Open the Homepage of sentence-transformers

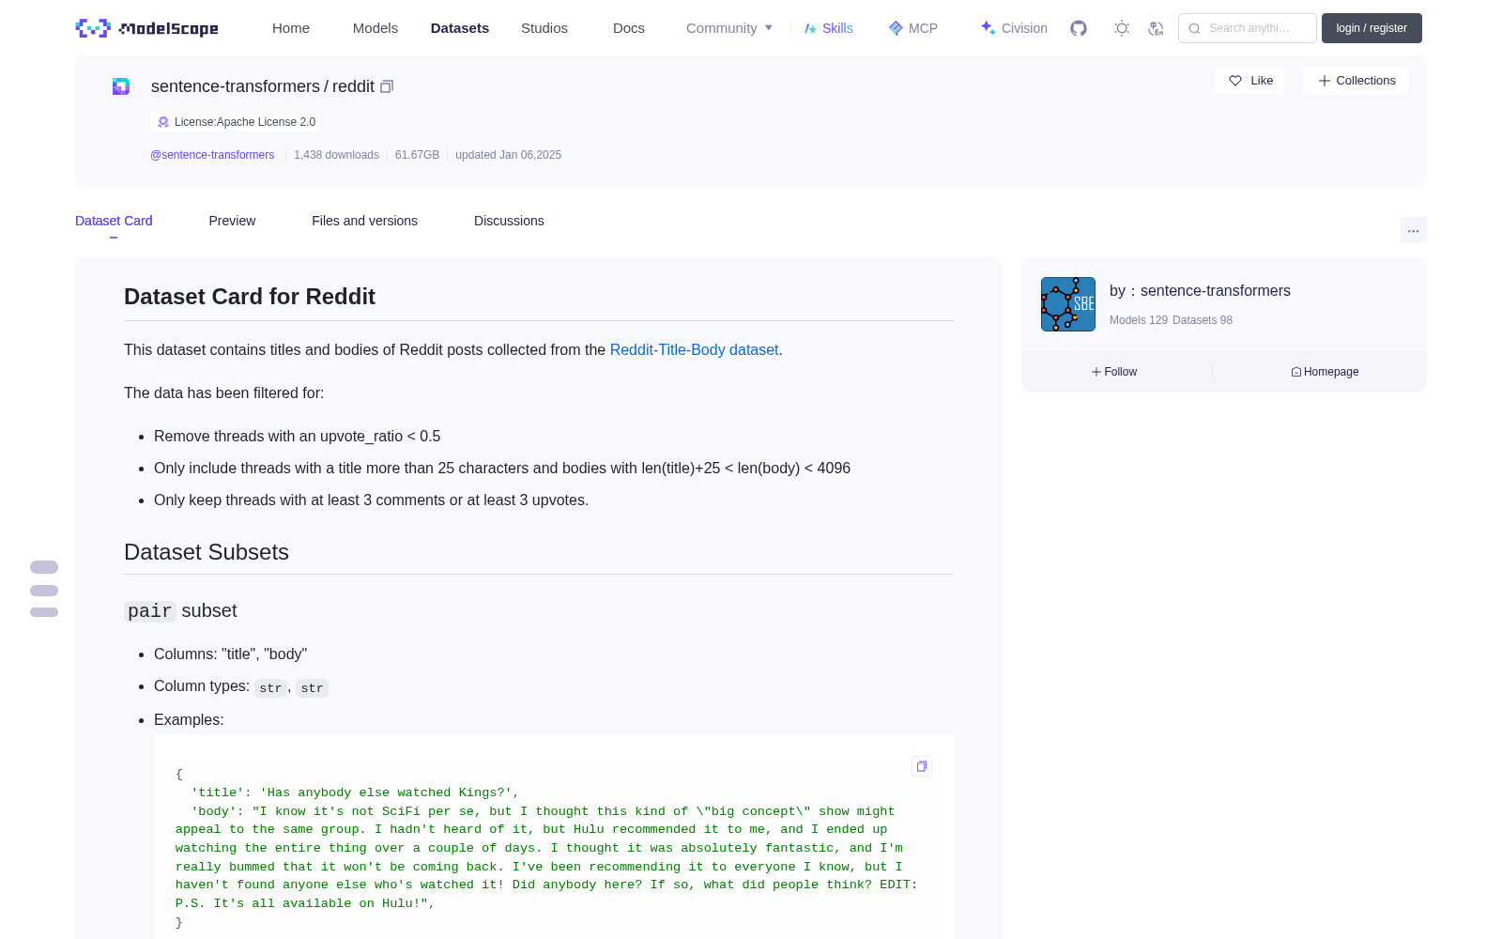1325,372
